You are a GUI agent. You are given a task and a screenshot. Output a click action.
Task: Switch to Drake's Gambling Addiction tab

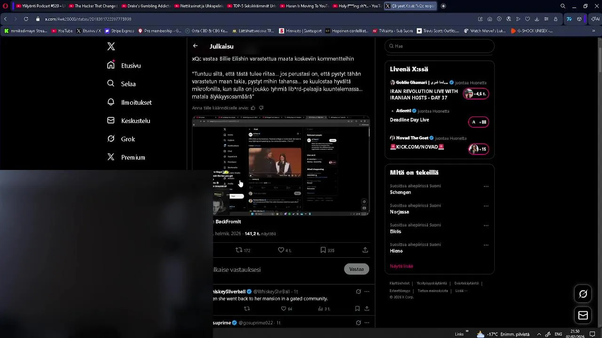tap(145, 6)
